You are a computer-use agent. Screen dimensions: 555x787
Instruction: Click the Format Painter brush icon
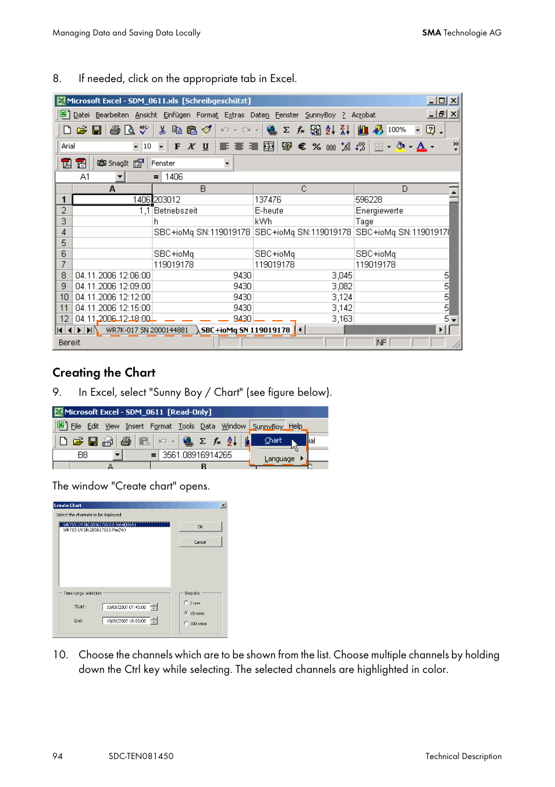click(x=207, y=130)
